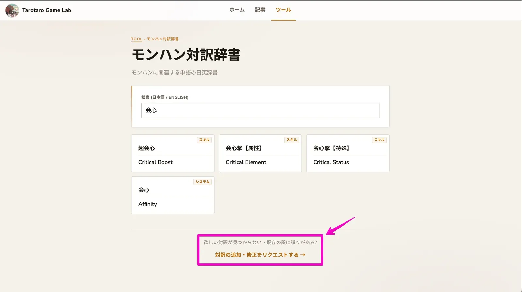The width and height of the screenshot is (522, 292).
Task: Follow the TOOL breadcrumb link
Action: [137, 39]
